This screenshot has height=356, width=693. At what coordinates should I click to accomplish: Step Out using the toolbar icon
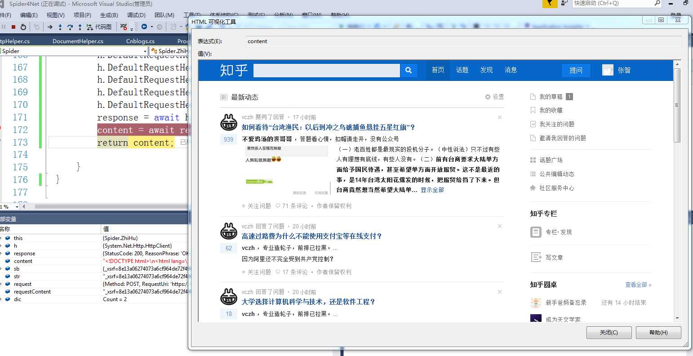coord(80,27)
